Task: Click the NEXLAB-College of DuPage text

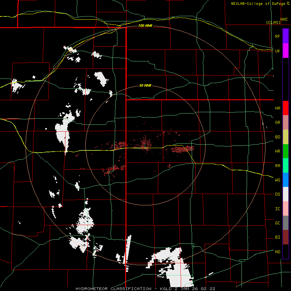Action: click(258, 4)
